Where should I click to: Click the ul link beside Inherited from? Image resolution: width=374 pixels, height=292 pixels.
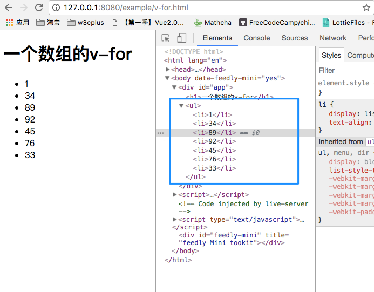[x=370, y=142]
